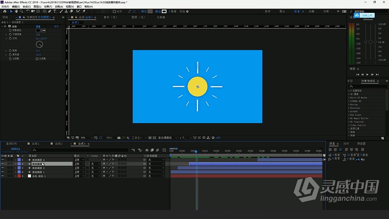Enable the Shadow Only checkbox
Image resolution: width=389 pixels, height=219 pixels.
pos(37,59)
